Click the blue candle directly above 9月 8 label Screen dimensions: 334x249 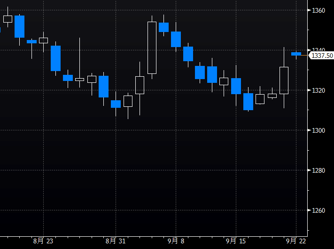pos(176,39)
